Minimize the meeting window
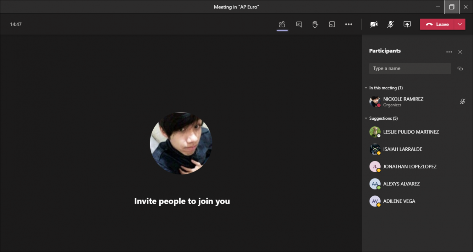Viewport: 473px width, 252px height. [x=438, y=7]
